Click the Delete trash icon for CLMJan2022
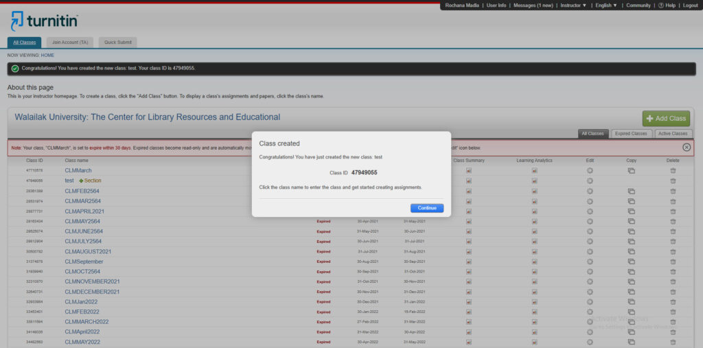Screen dimensions: 703x348 pyautogui.click(x=673, y=302)
